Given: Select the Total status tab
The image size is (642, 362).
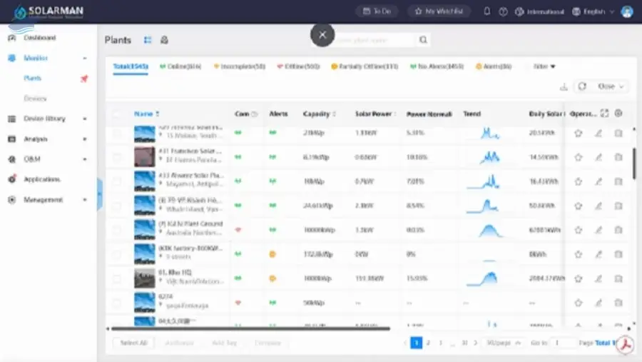Looking at the screenshot, I should tap(131, 66).
